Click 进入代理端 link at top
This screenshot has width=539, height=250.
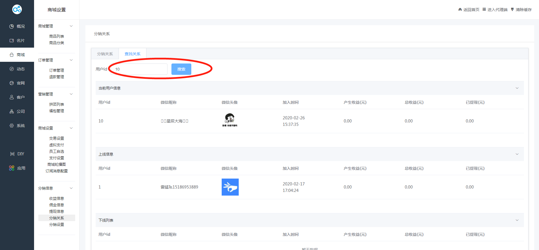495,10
